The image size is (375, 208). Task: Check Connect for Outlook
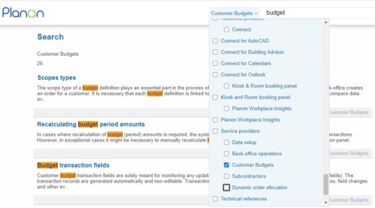(215, 75)
